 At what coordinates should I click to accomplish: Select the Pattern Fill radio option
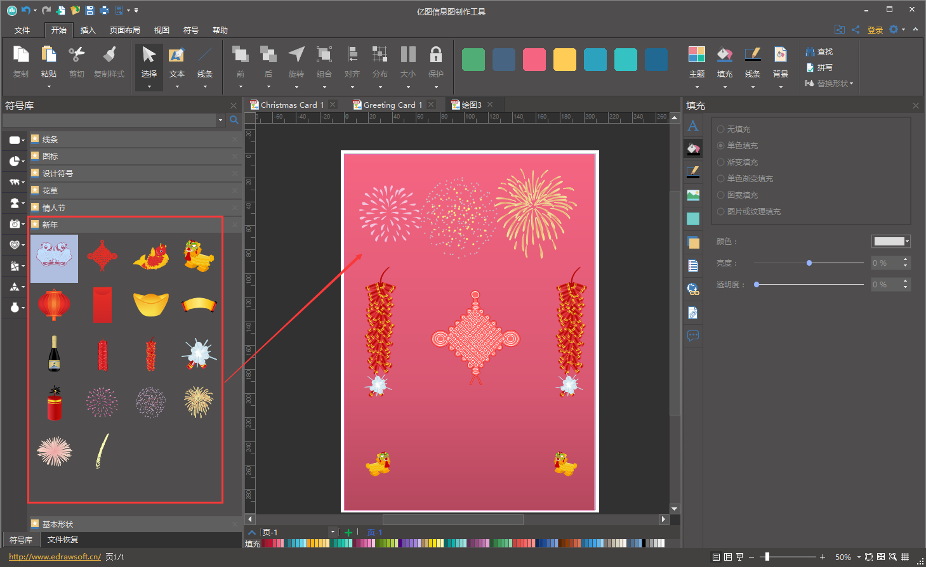[x=721, y=195]
